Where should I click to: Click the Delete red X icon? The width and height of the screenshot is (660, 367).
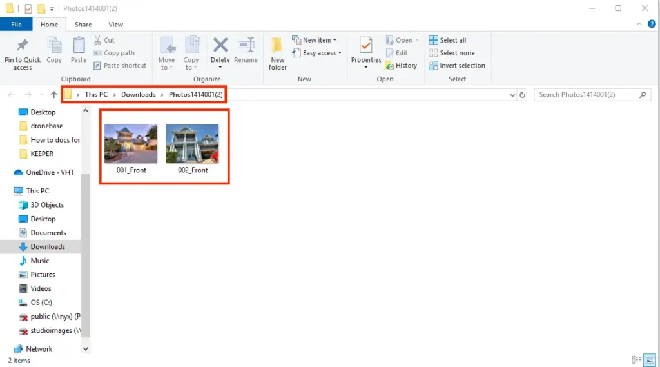coord(220,46)
